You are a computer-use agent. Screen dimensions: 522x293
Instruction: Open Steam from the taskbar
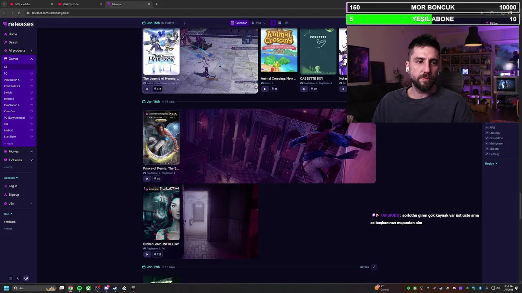coord(115,288)
